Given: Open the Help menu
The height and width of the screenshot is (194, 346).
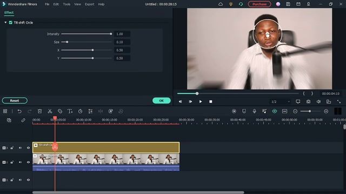Looking at the screenshot, I should [x=101, y=4].
